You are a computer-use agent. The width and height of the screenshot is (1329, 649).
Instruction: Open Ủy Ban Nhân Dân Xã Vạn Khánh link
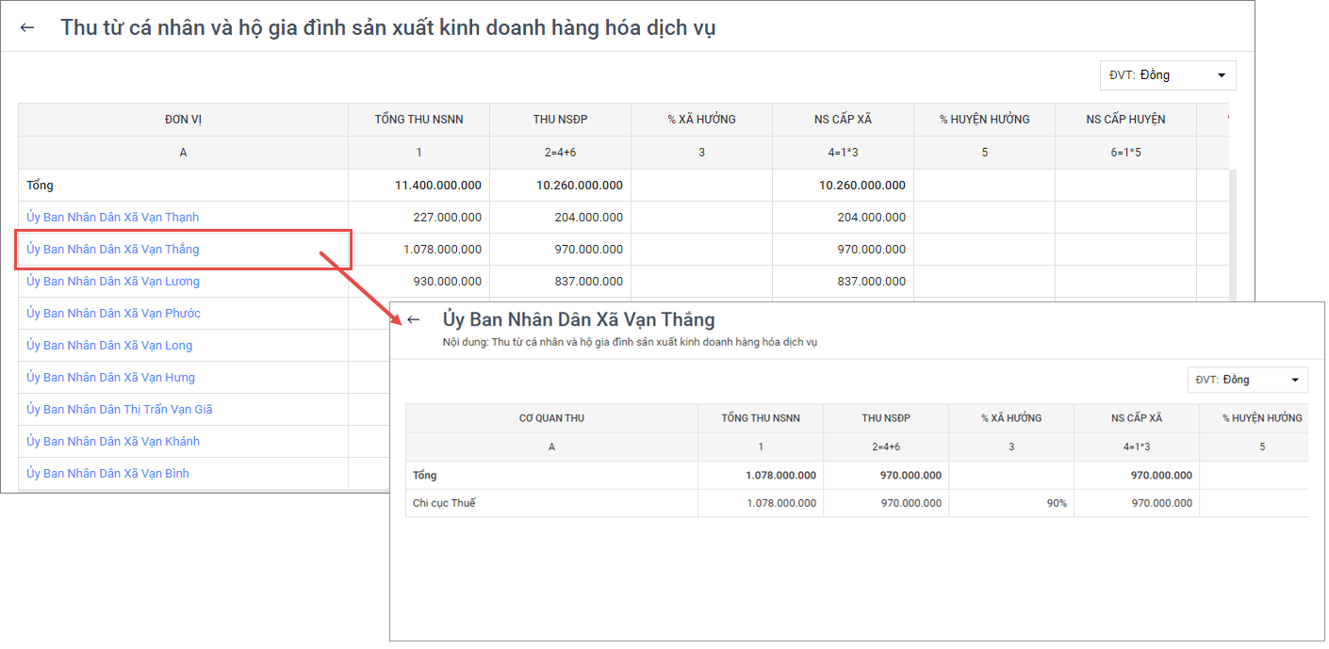(113, 442)
